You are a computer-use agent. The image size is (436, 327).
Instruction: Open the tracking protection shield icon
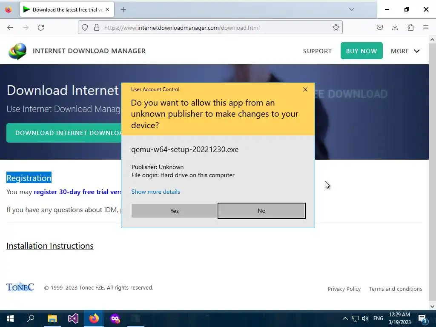click(85, 27)
